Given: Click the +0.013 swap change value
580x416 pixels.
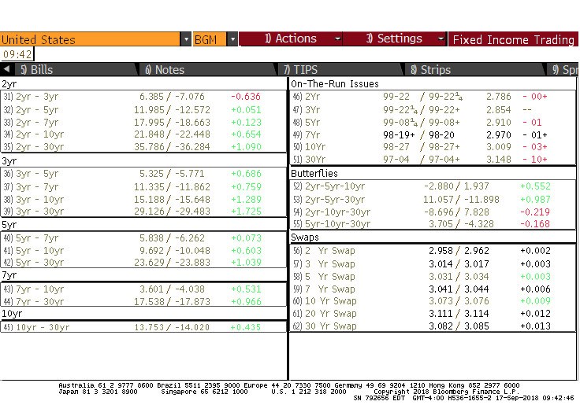Looking at the screenshot, I should 535,326.
